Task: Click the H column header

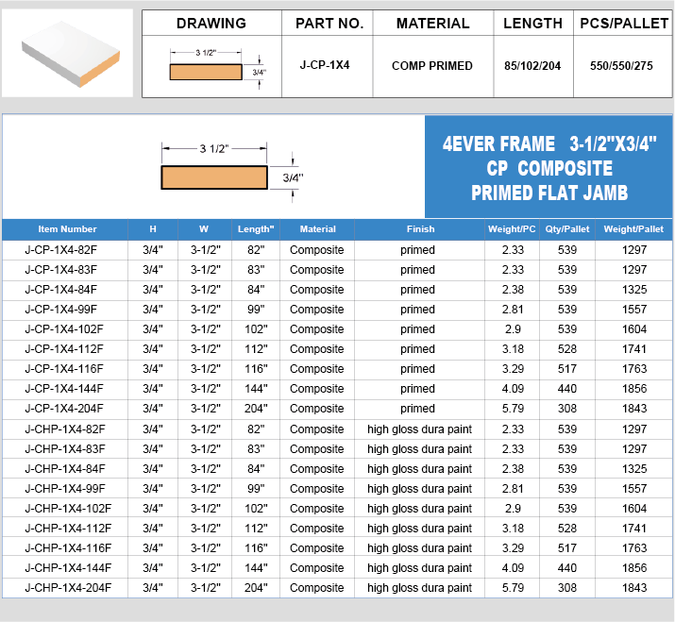Action: coord(153,229)
